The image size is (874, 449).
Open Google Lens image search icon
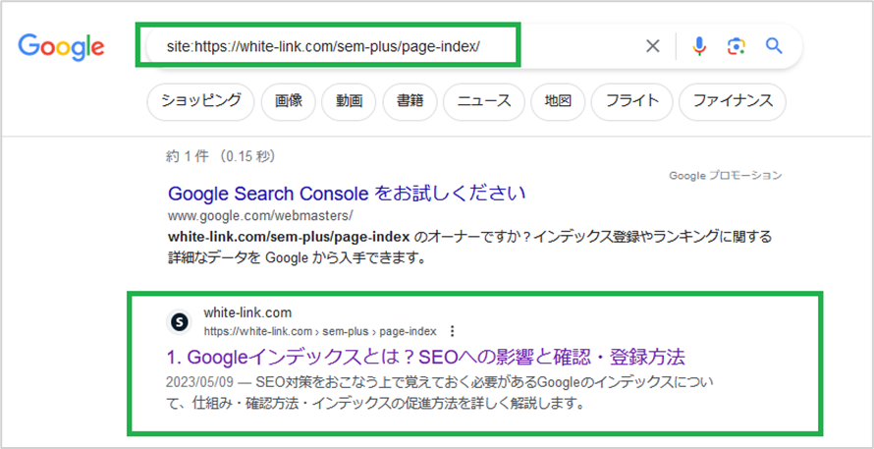coord(737,46)
